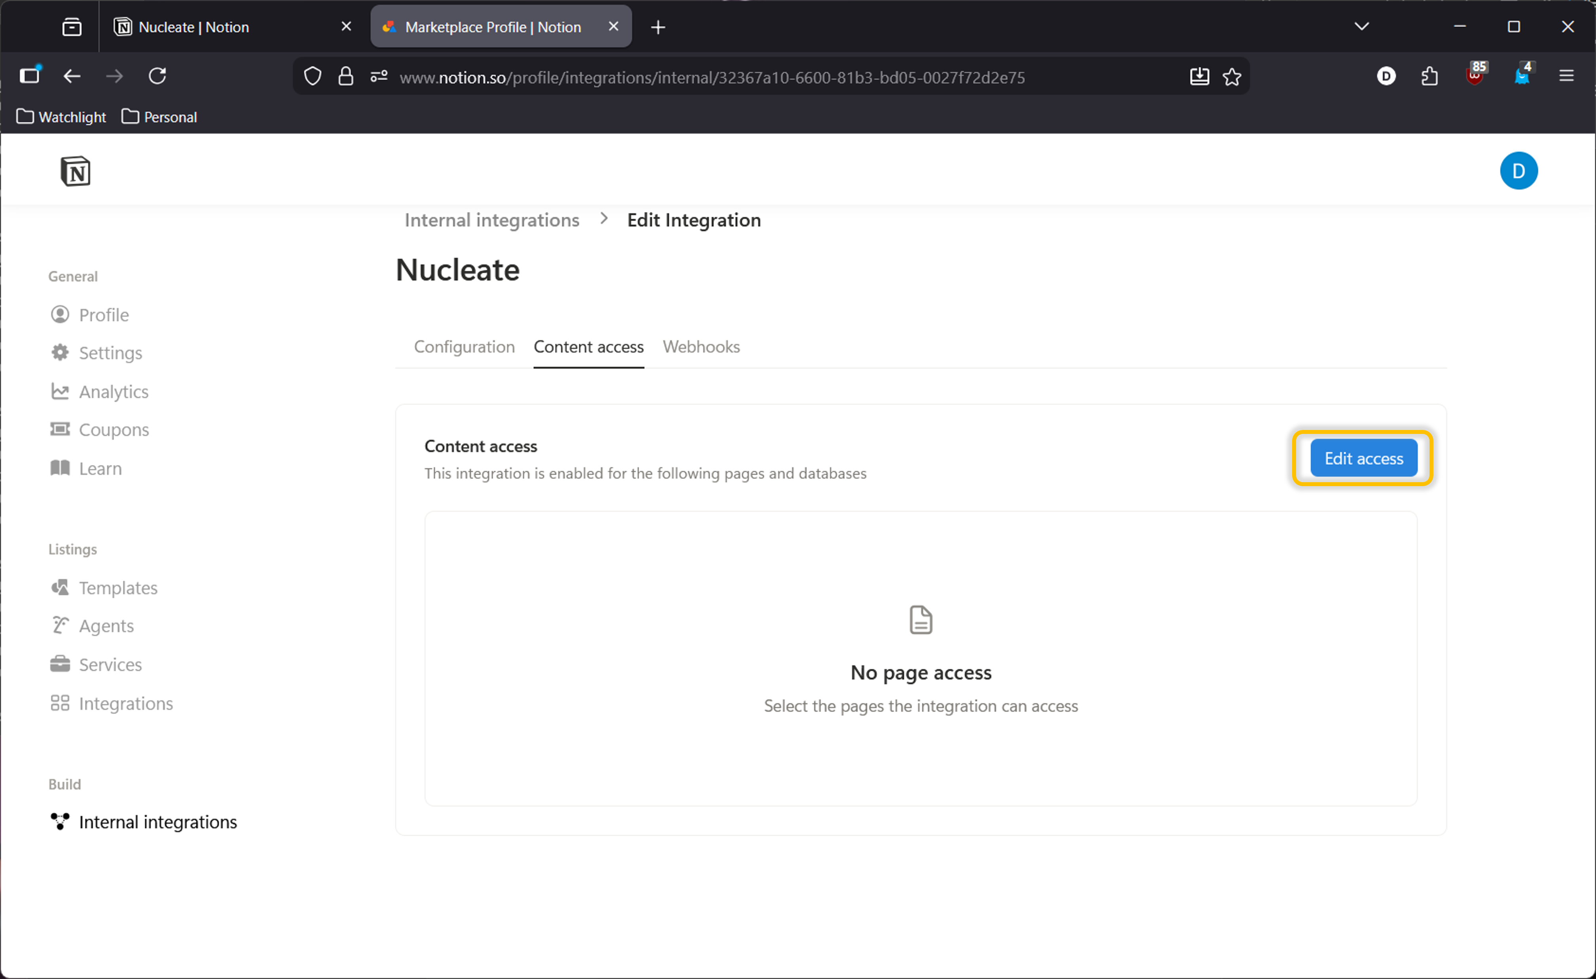Open Integrations grid item in sidebar

(125, 703)
